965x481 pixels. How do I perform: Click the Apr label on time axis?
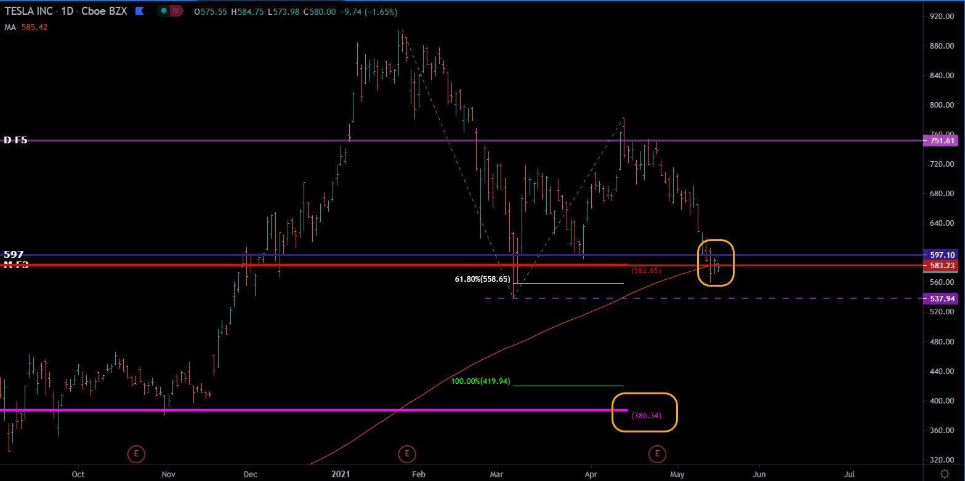tap(591, 474)
